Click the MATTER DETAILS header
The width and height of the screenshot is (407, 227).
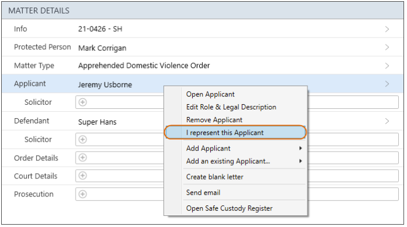point(39,11)
